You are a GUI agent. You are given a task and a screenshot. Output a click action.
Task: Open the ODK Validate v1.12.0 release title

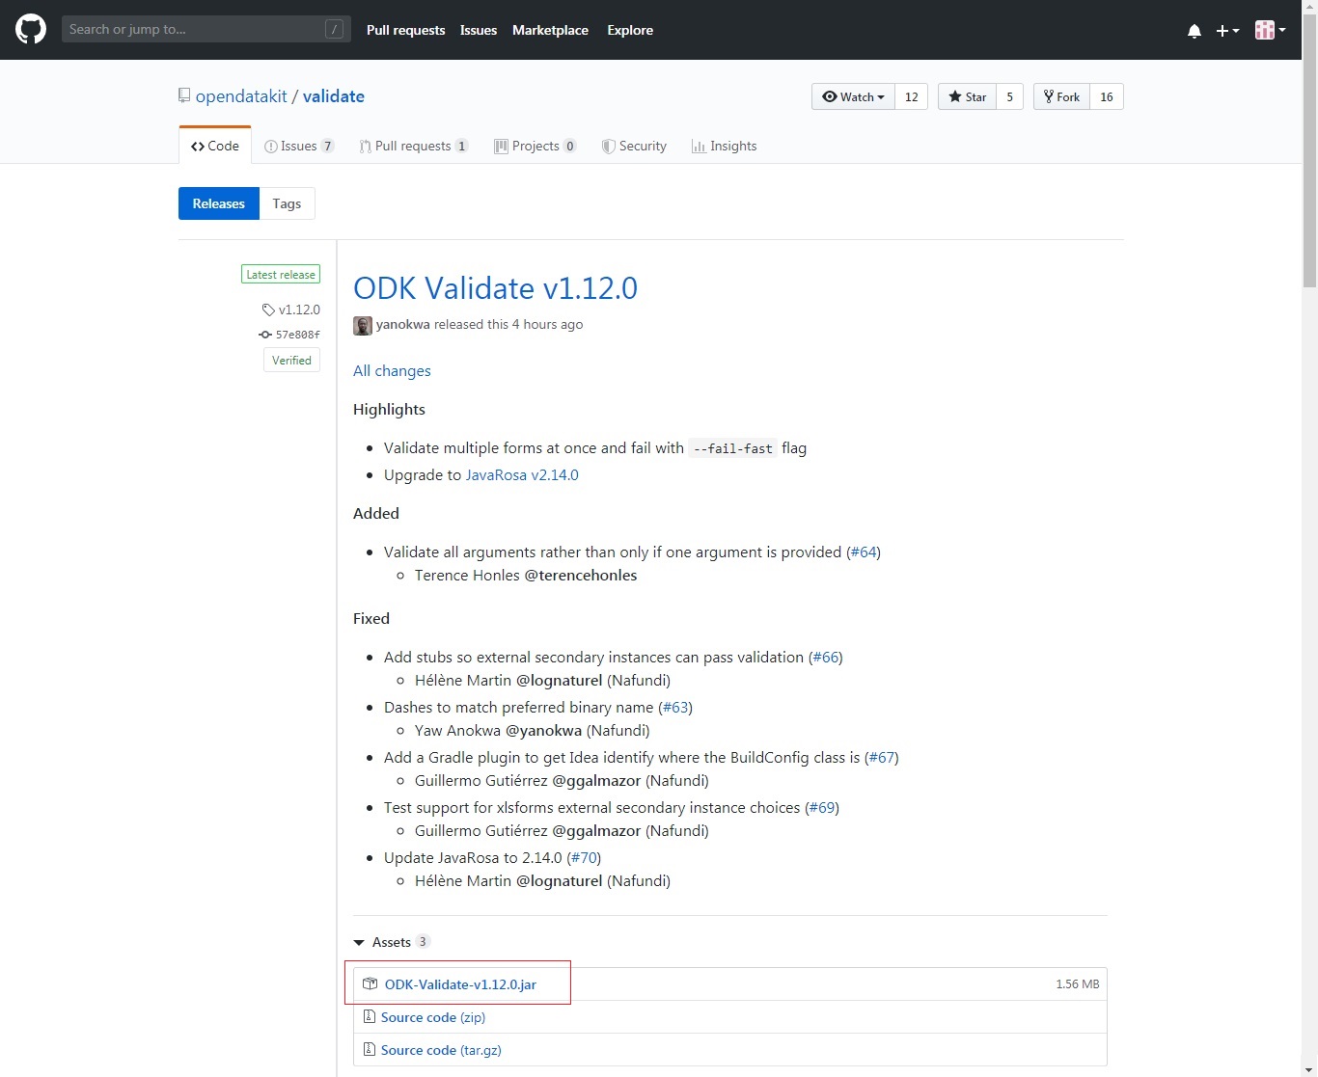tap(495, 288)
